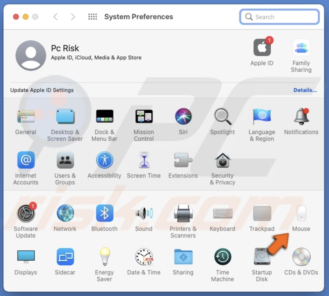The image size is (329, 296).
Task: Show all preferences with grid button
Action: [x=92, y=17]
